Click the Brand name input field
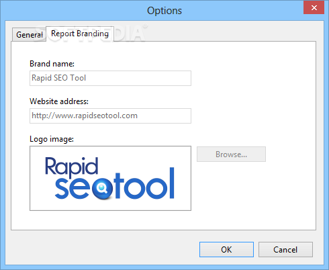The image size is (329, 270). [x=110, y=78]
